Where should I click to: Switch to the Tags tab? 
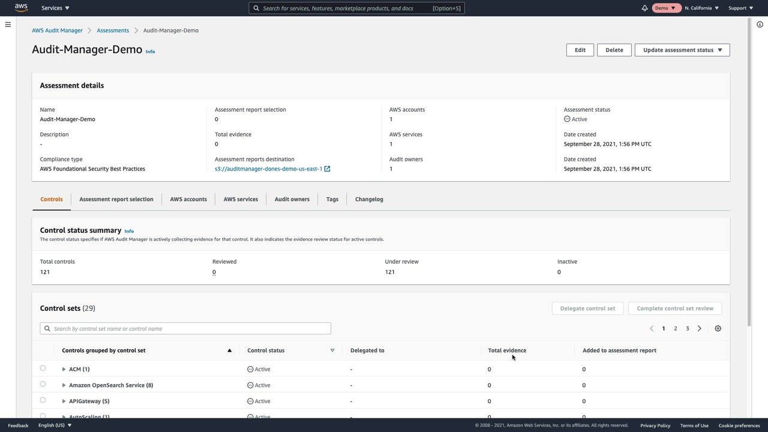coord(332,199)
